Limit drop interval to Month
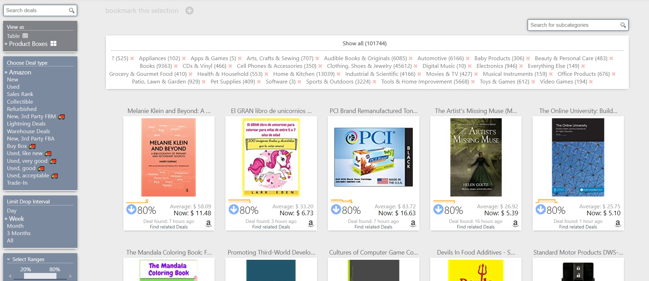Viewport: 649px width, 281px height. click(x=15, y=226)
